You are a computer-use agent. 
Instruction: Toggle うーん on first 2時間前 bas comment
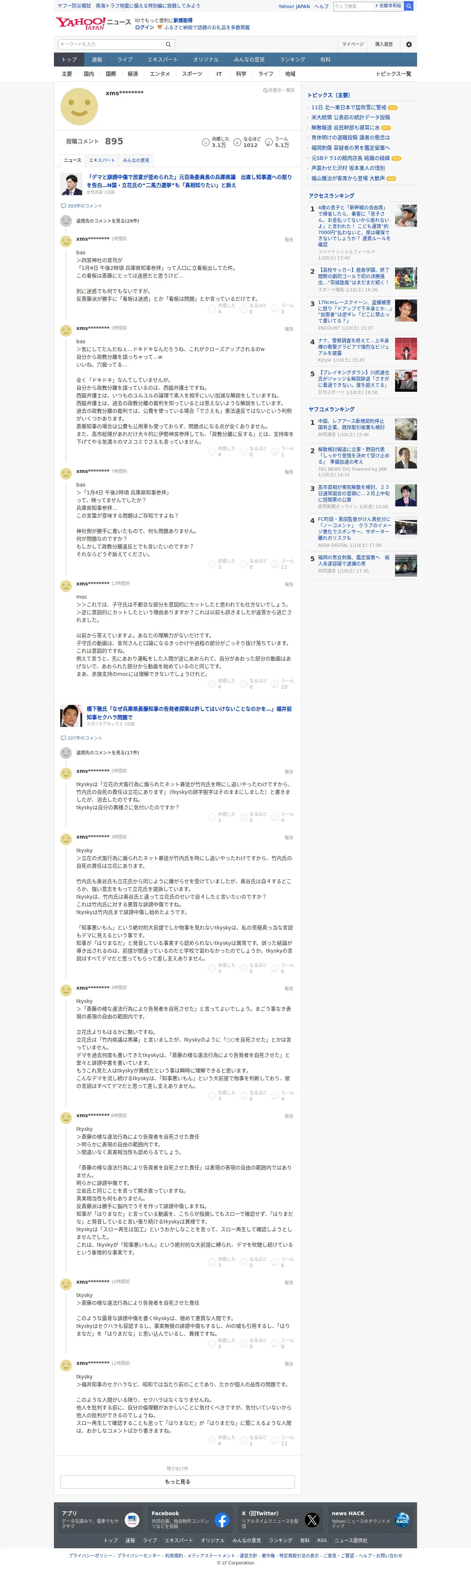point(282,452)
